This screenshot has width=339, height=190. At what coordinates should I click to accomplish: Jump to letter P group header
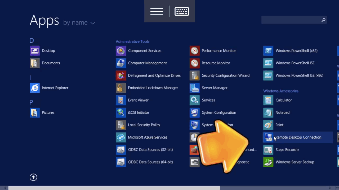click(x=31, y=102)
